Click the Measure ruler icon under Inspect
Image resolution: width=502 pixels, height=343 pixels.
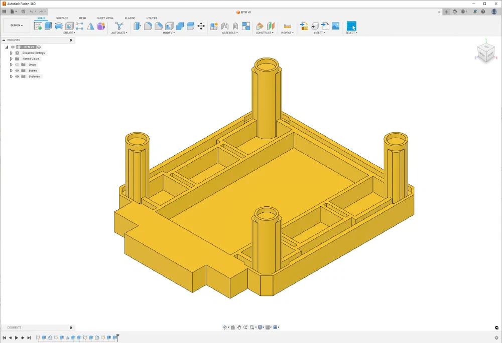pyautogui.click(x=287, y=26)
